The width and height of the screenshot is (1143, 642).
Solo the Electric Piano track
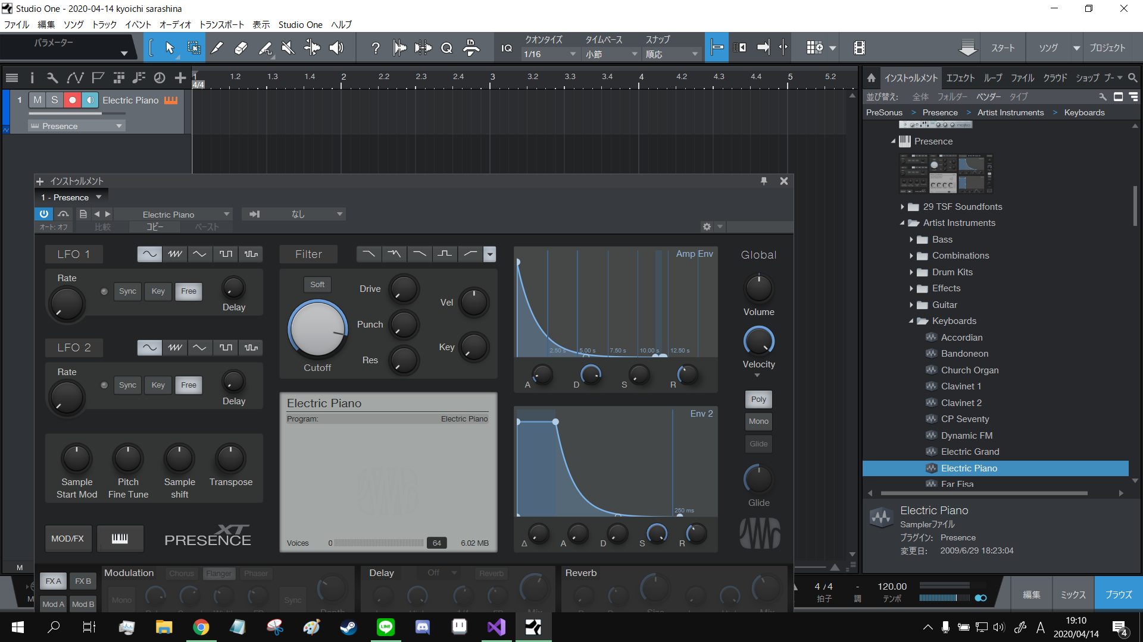[x=55, y=100]
